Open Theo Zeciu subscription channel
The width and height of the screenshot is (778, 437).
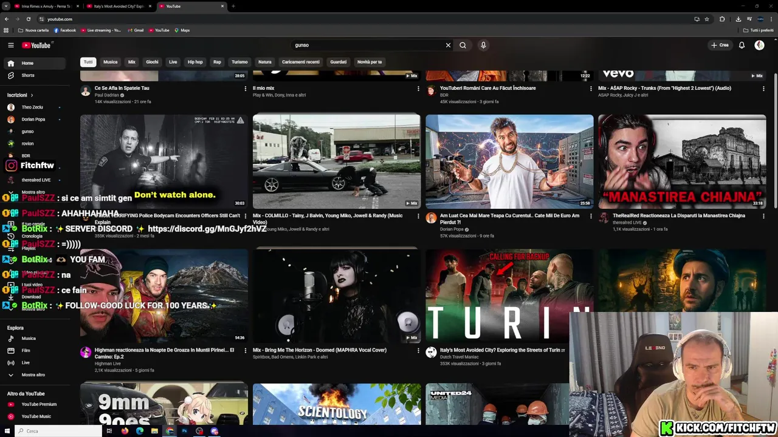(35, 107)
